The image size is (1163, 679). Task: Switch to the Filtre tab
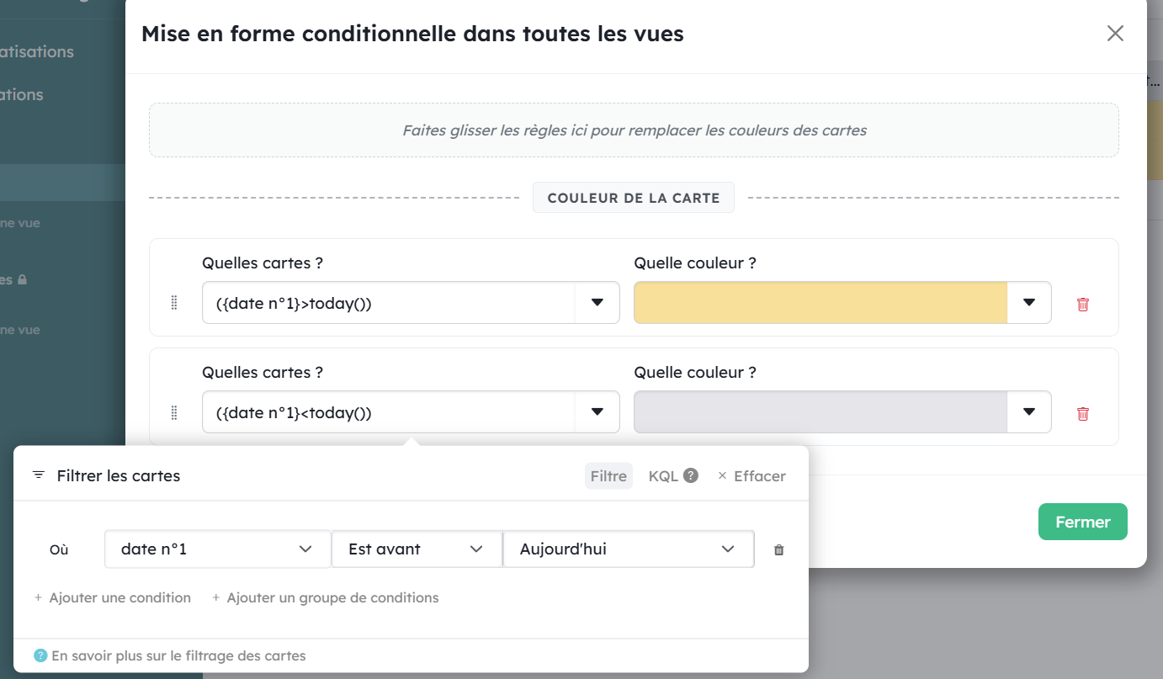tap(608, 476)
